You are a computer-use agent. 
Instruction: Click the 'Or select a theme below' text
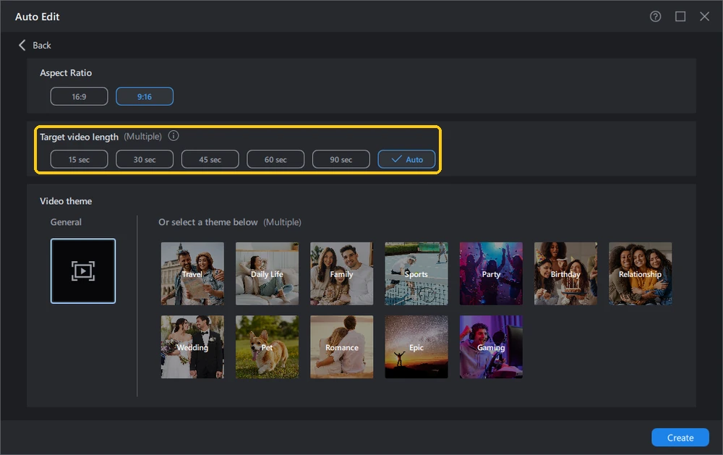[x=208, y=222]
